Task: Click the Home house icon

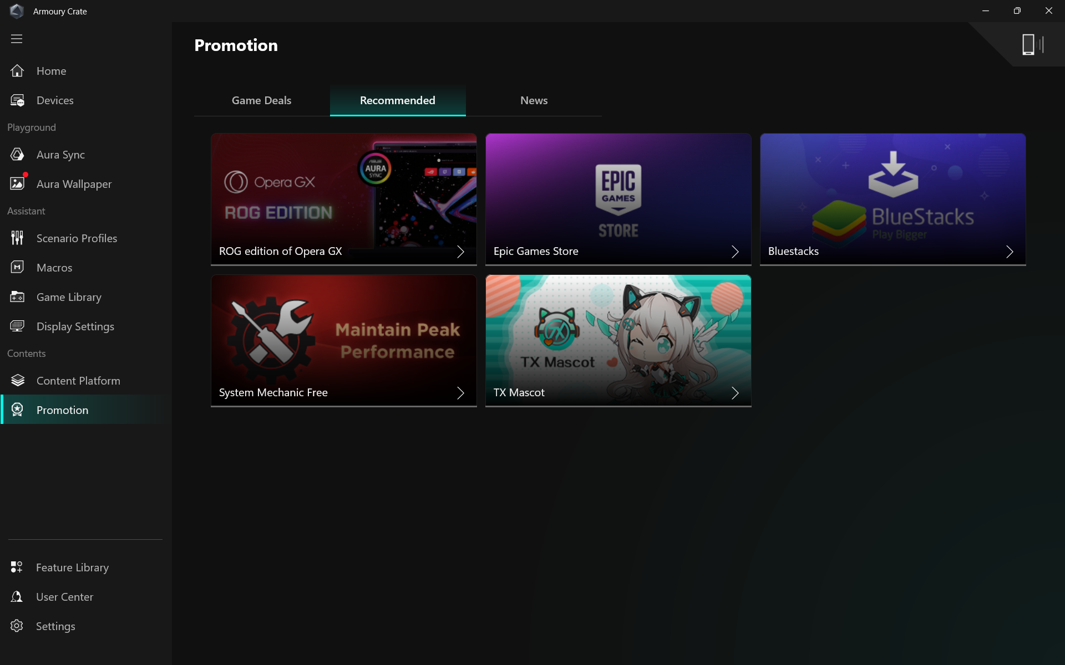Action: 17,71
